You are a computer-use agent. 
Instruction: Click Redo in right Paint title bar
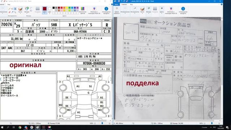pyautogui.click(x=124, y=1)
